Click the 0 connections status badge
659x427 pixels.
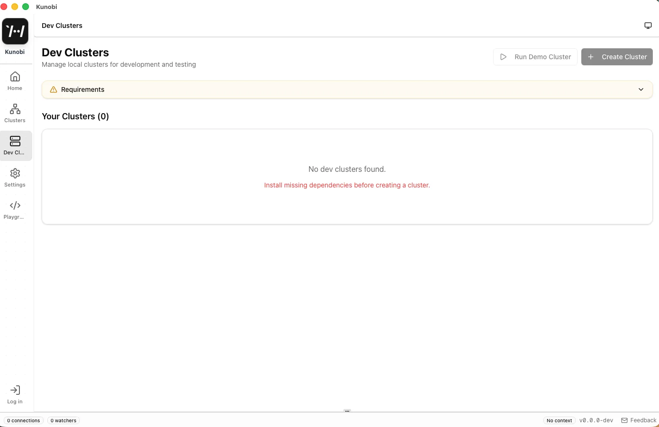23,420
